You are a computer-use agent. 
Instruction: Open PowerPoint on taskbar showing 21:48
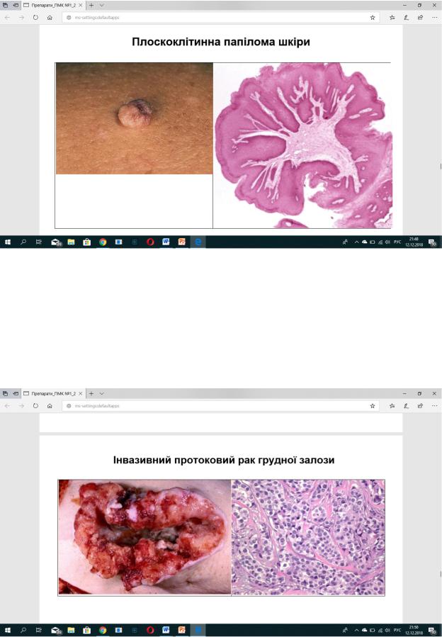click(181, 242)
